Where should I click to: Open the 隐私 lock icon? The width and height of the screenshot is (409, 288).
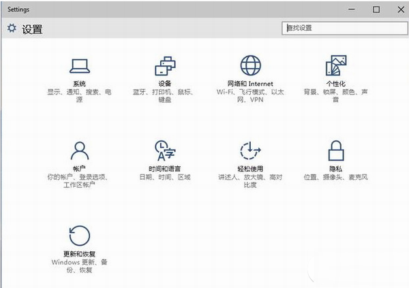336,150
